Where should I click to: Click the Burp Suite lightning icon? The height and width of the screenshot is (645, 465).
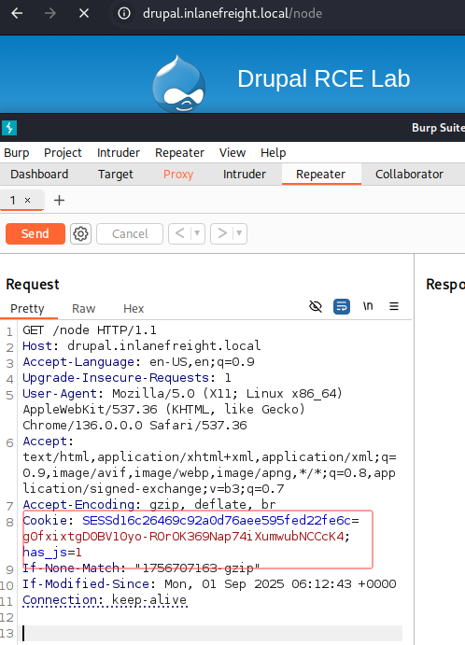point(9,128)
